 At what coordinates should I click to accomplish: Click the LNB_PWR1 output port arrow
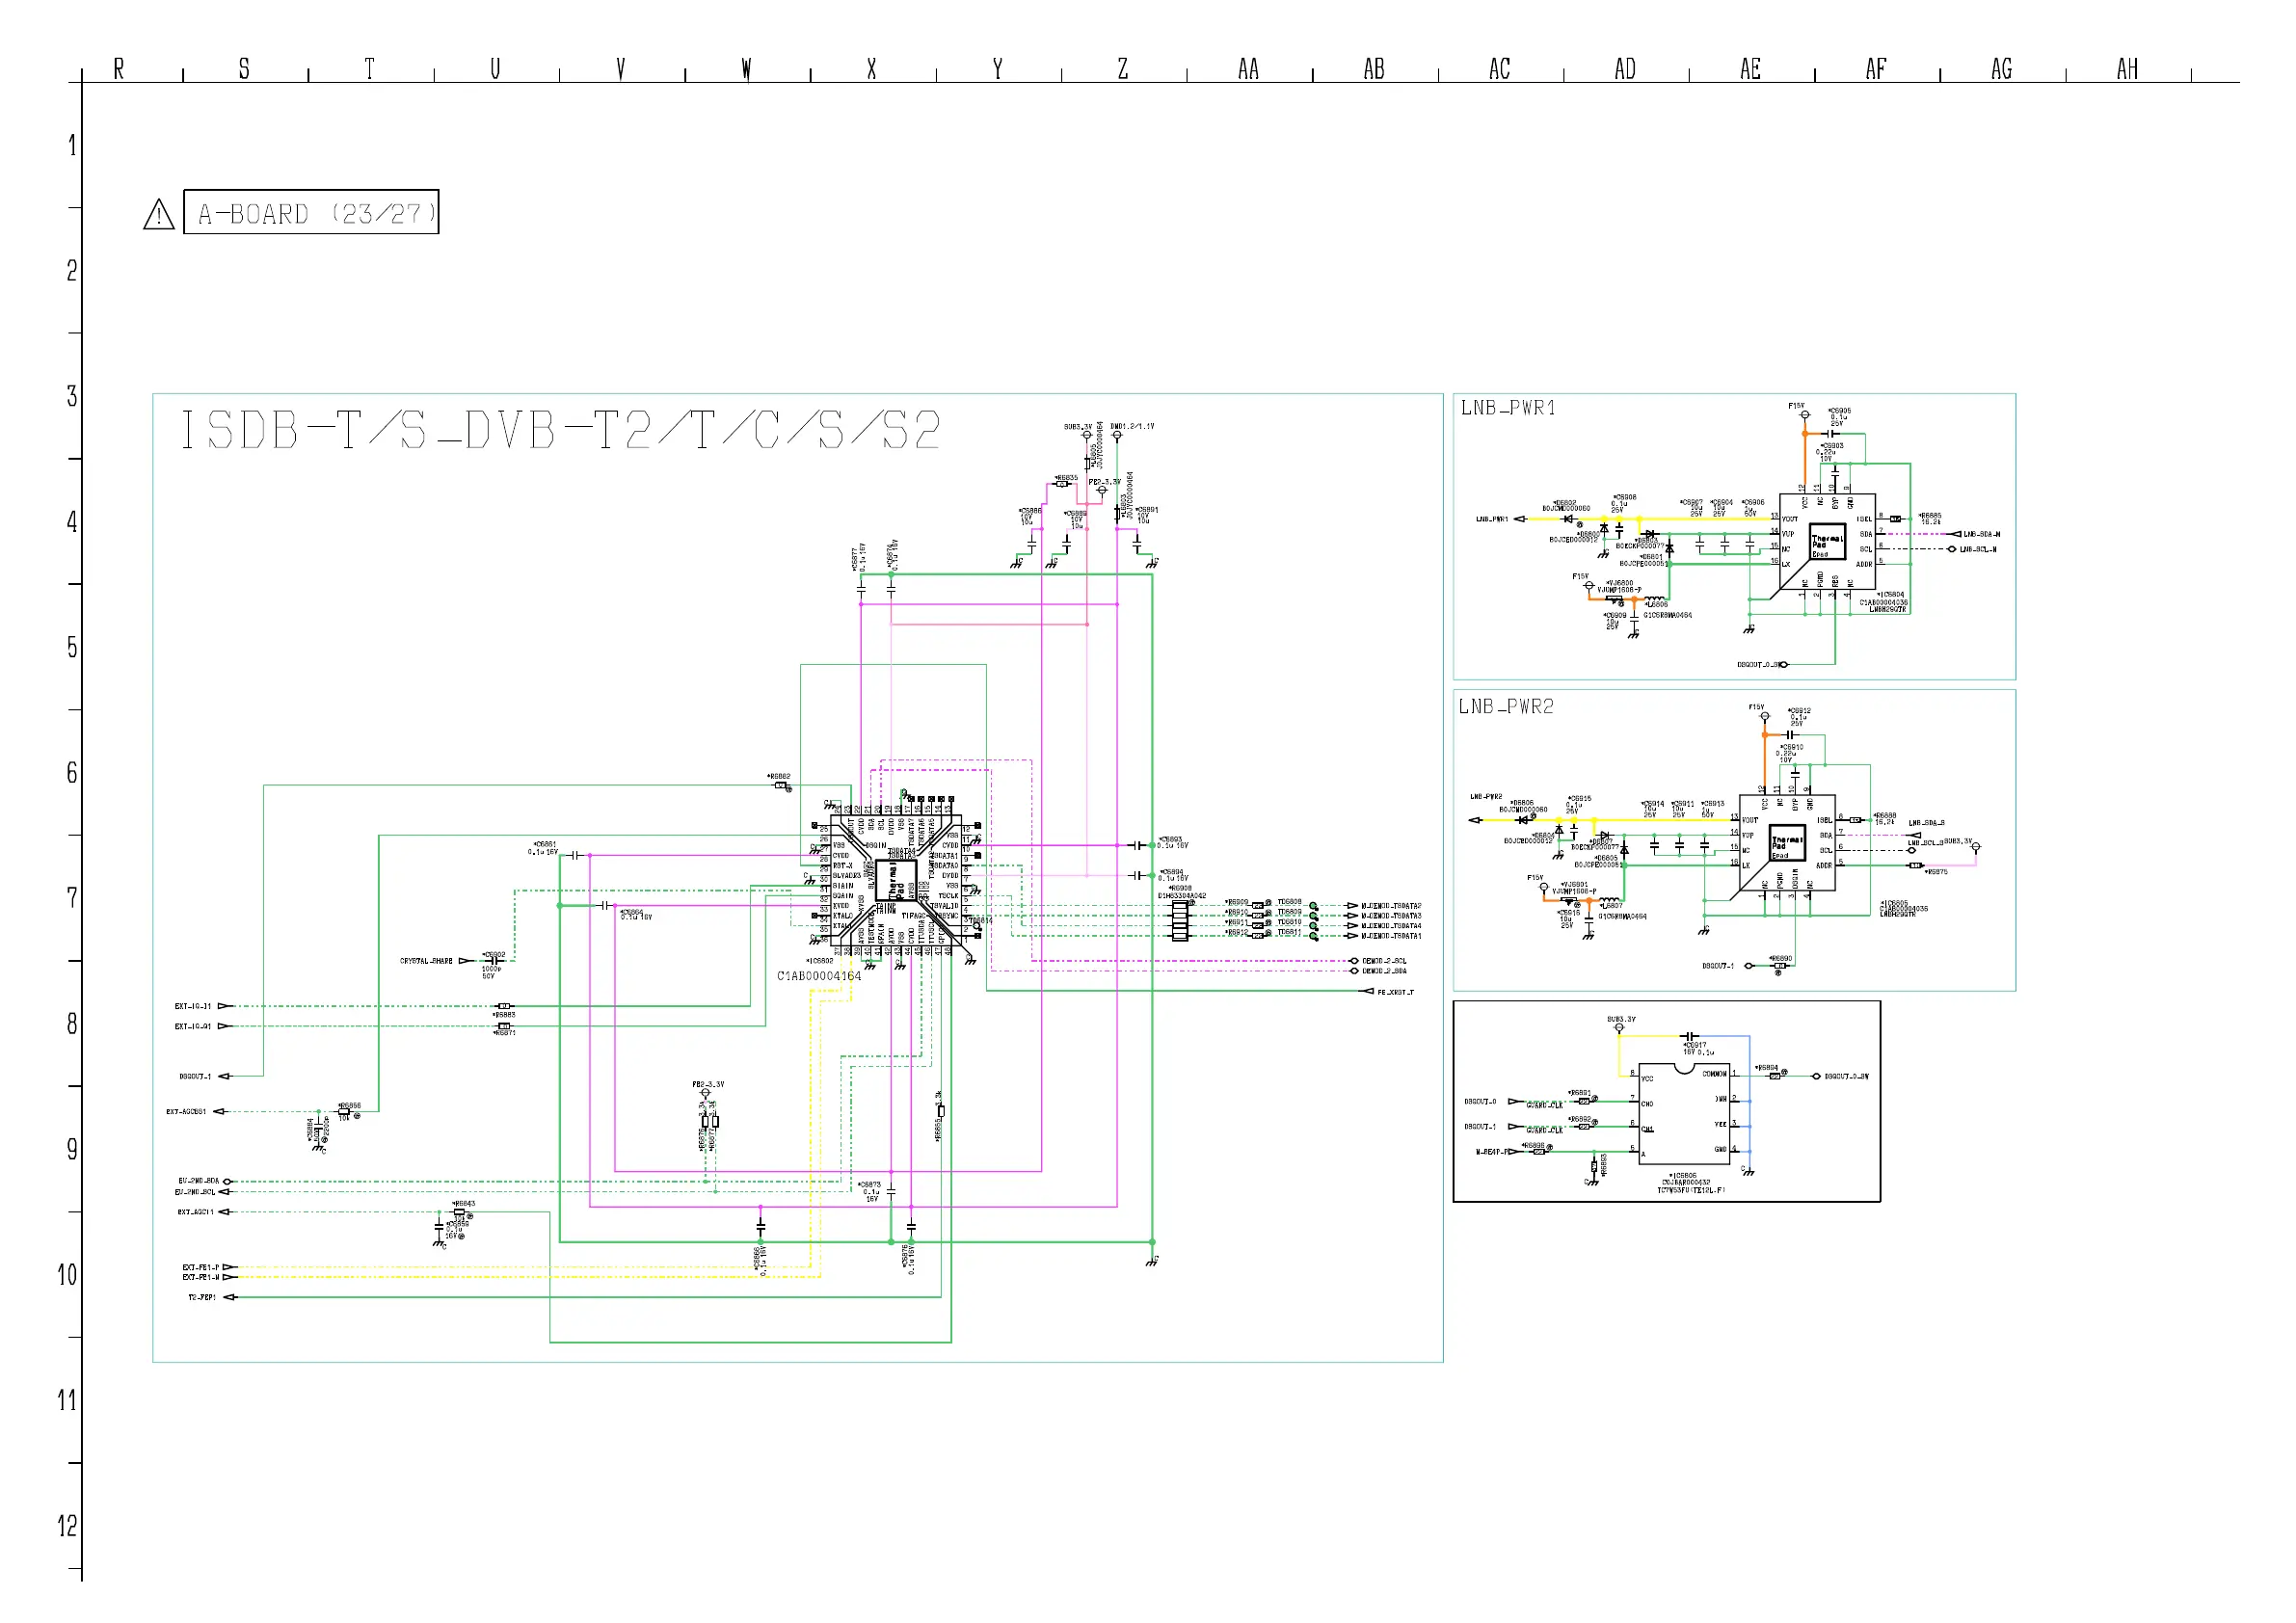[1520, 519]
